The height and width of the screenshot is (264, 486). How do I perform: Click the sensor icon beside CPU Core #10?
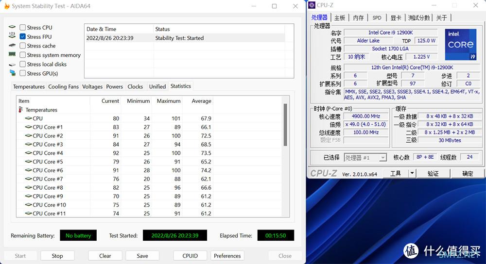(28, 205)
